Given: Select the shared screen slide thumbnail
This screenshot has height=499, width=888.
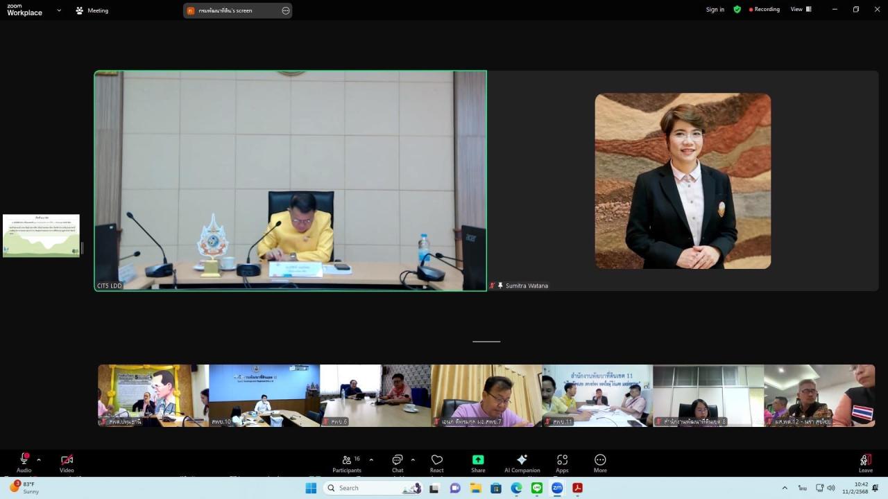Looking at the screenshot, I should point(41,236).
